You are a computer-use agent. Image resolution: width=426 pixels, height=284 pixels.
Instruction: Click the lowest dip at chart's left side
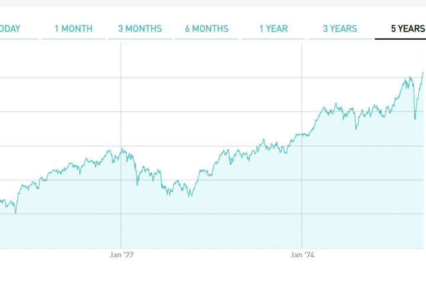tap(15, 213)
